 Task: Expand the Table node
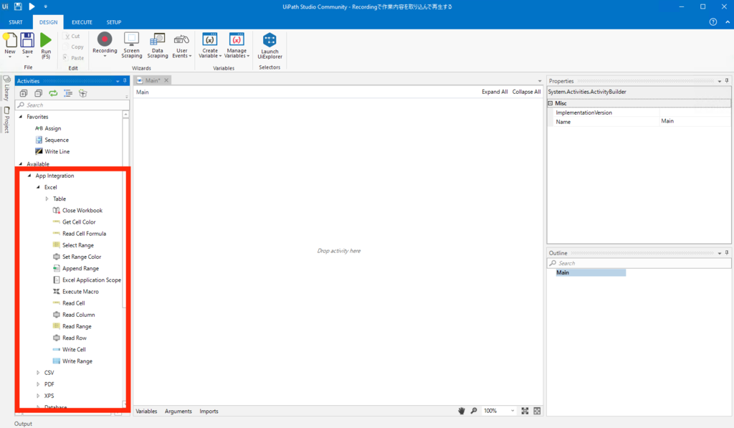point(47,199)
